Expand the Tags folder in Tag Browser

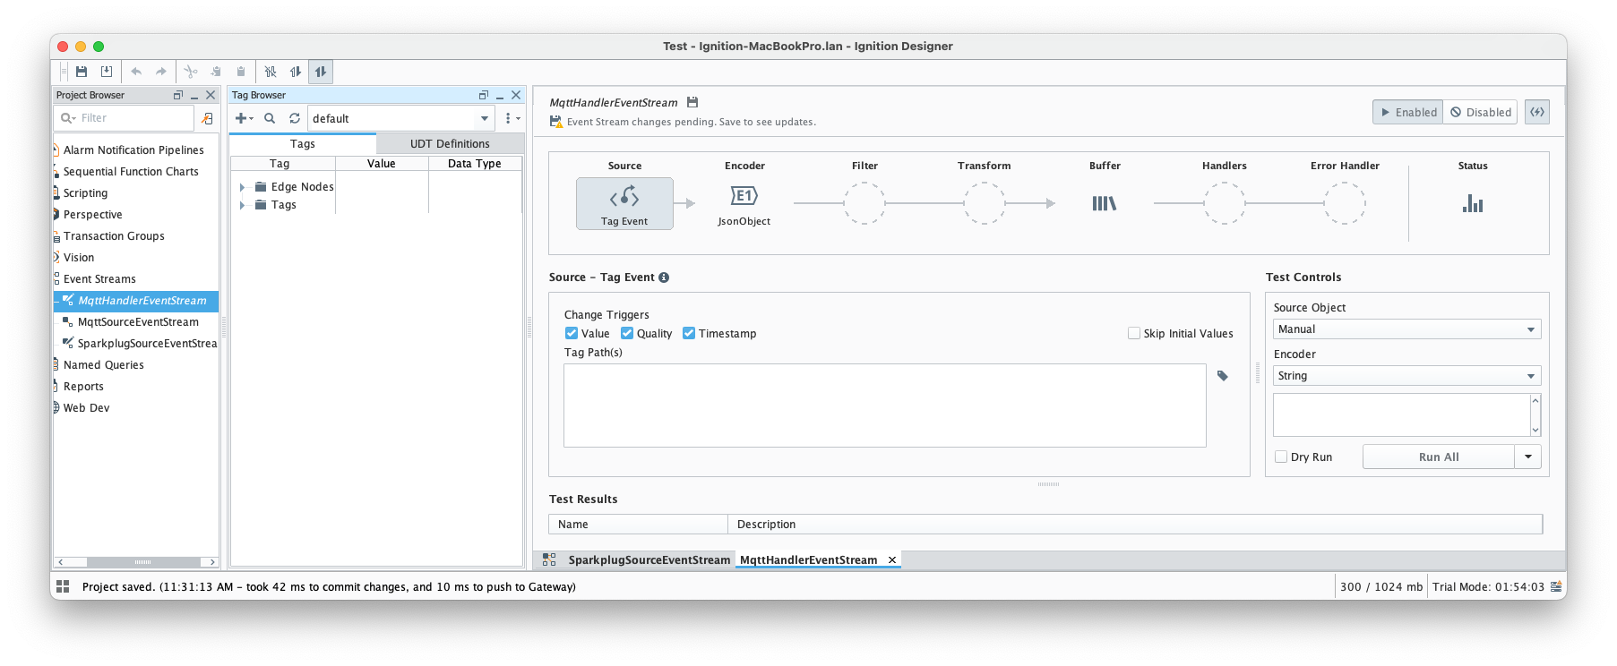tap(242, 205)
